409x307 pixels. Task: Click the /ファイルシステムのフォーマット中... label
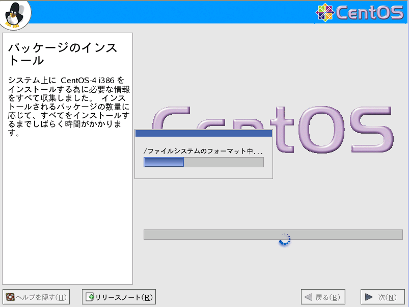[x=203, y=151]
